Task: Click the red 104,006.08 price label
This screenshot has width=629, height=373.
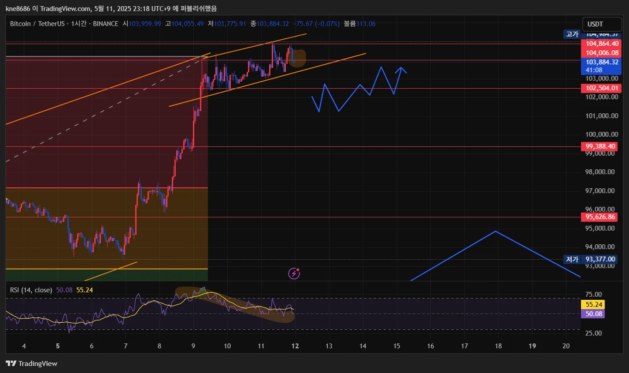Action: tap(602, 53)
